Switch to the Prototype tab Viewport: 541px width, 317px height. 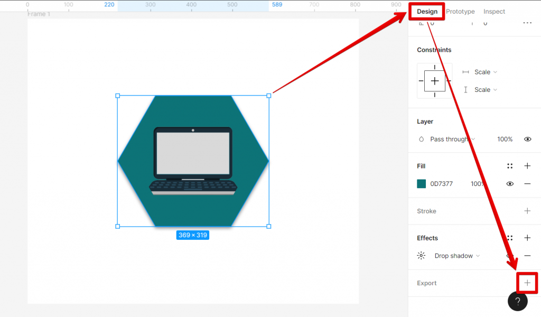pyautogui.click(x=460, y=12)
